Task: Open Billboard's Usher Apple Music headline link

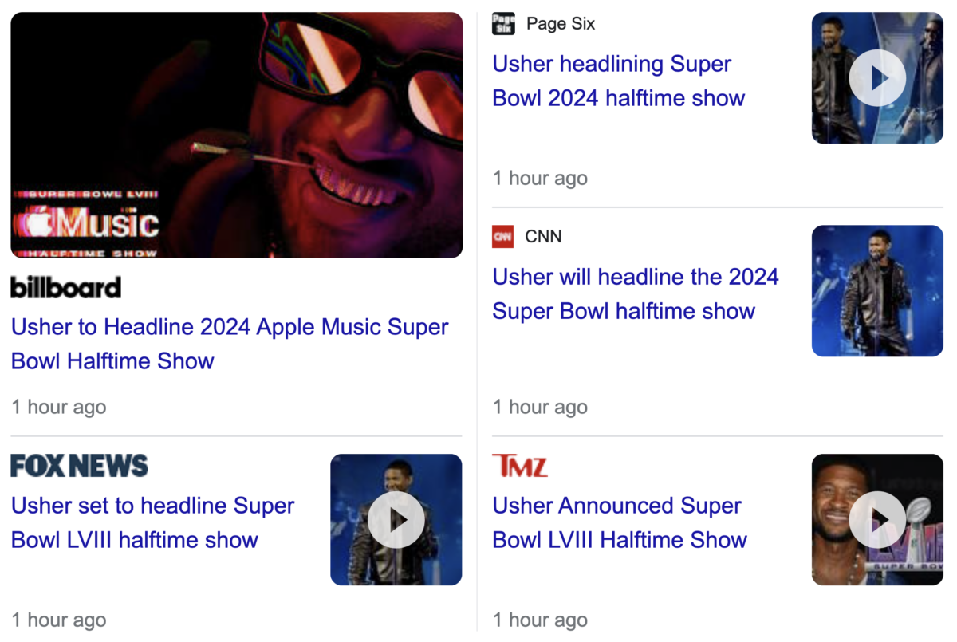Action: coord(230,344)
